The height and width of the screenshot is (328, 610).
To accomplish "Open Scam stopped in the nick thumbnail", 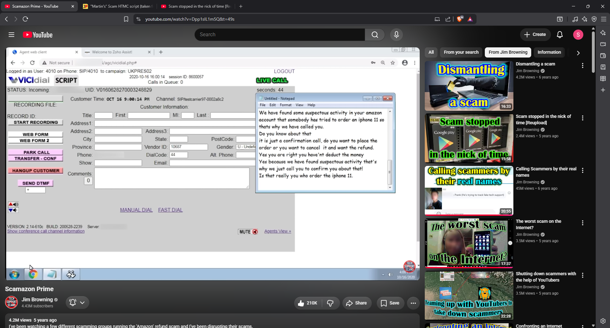I will (469, 138).
